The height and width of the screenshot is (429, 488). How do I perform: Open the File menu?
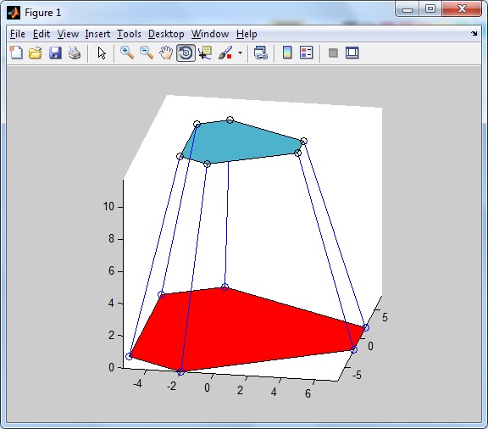[18, 34]
